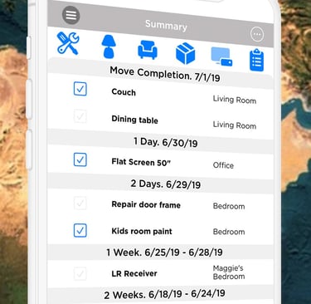Uncheck the Kids room paint checkbox

(x=80, y=231)
